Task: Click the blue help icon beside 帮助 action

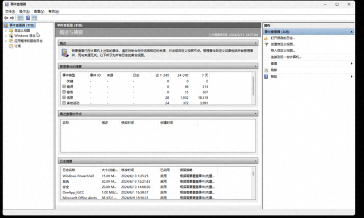Action: click(266, 77)
